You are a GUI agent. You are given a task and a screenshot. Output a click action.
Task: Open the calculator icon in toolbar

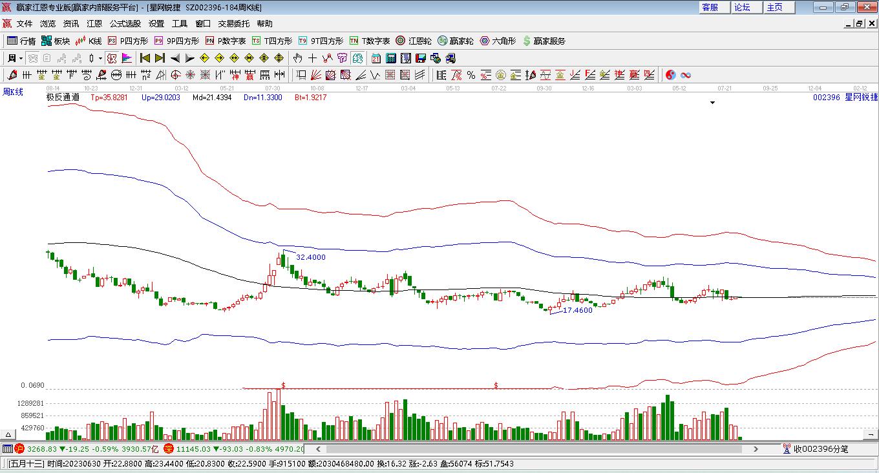(x=390, y=58)
